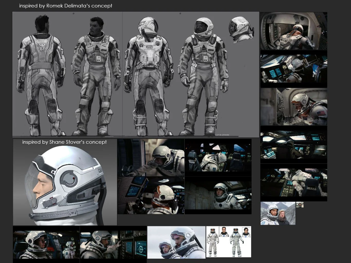
Task: Click the wide dark cockpit still with overhead skylight windows
Action: click(x=294, y=144)
